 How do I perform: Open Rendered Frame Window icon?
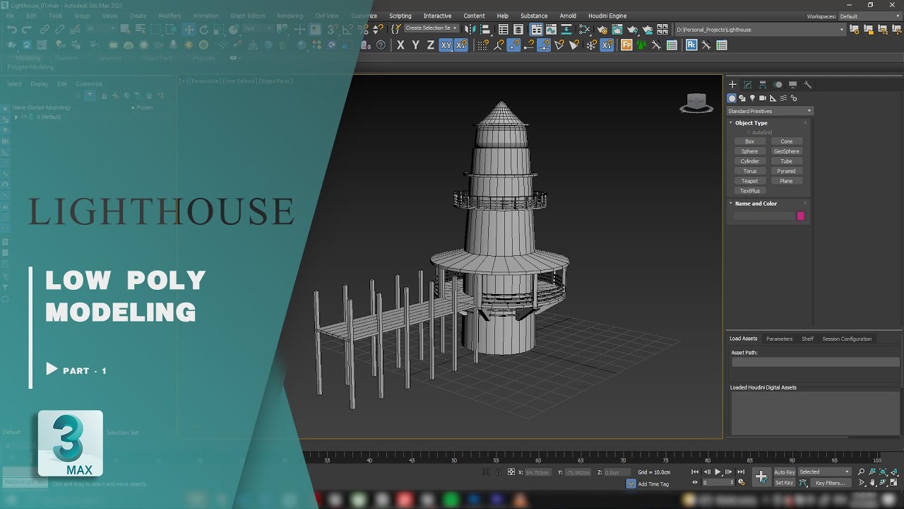617,30
